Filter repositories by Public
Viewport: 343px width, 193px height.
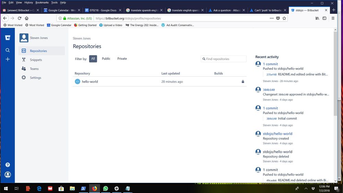point(106,59)
